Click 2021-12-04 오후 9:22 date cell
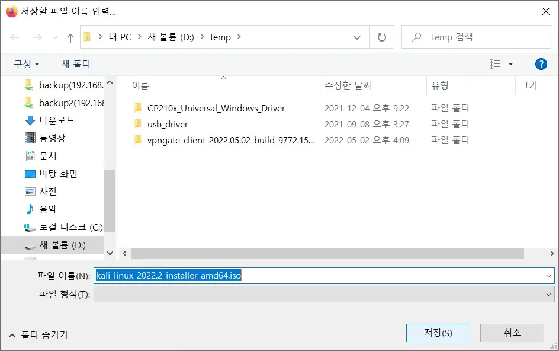The image size is (559, 351). tap(367, 108)
